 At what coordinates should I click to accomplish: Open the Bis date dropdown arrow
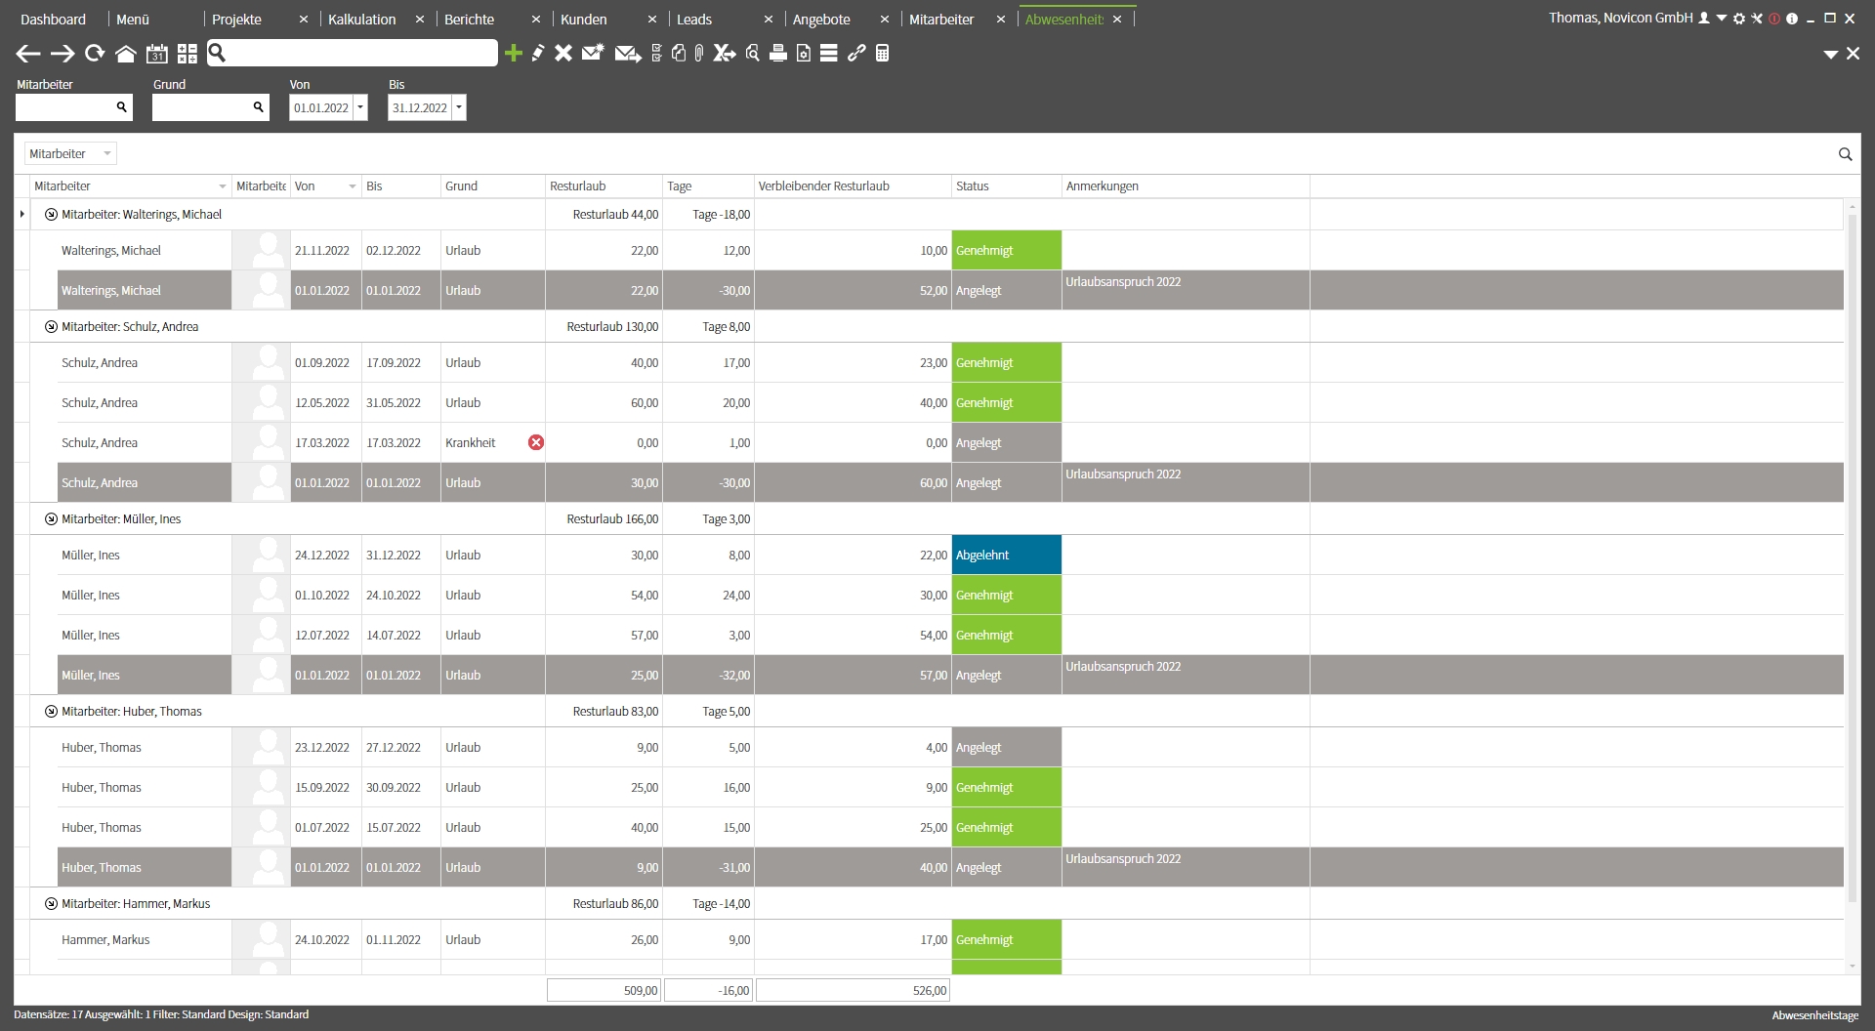pyautogui.click(x=459, y=107)
